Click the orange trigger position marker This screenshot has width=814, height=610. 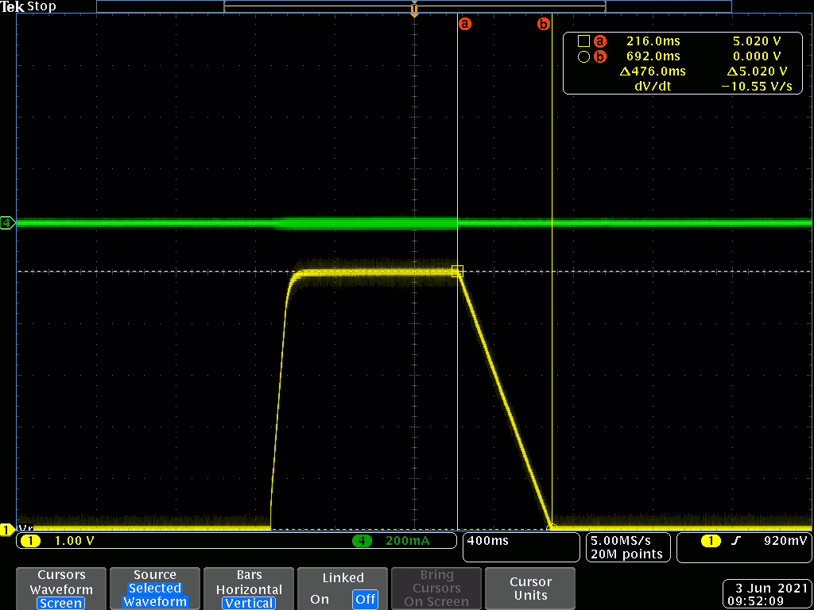point(413,10)
